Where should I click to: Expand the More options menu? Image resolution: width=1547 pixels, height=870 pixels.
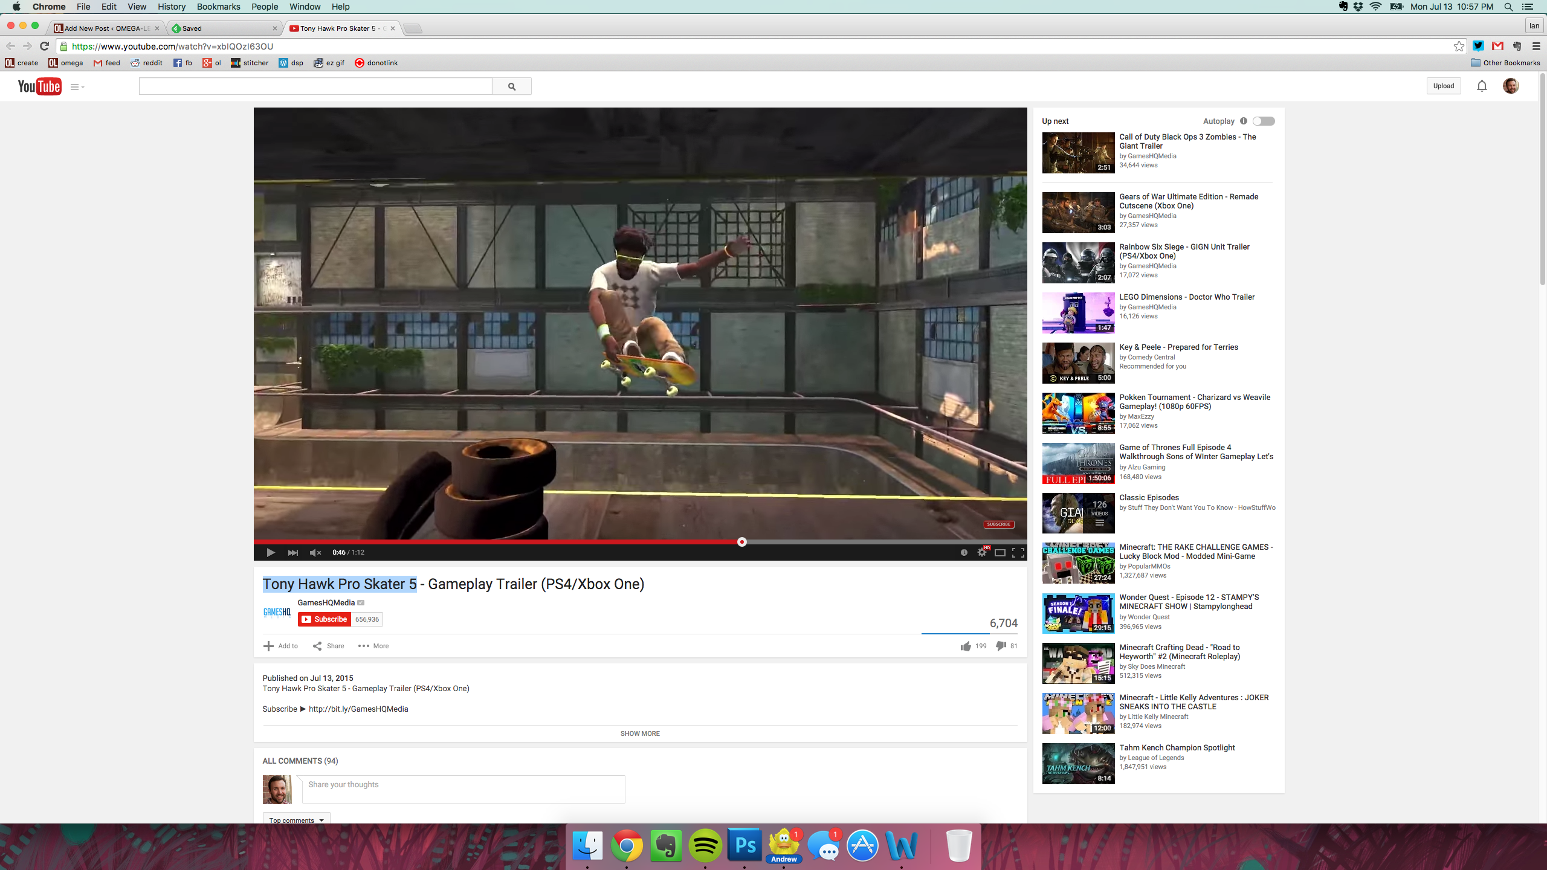pyautogui.click(x=373, y=646)
